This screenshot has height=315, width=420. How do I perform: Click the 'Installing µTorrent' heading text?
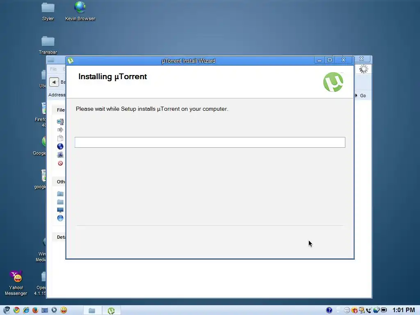112,77
